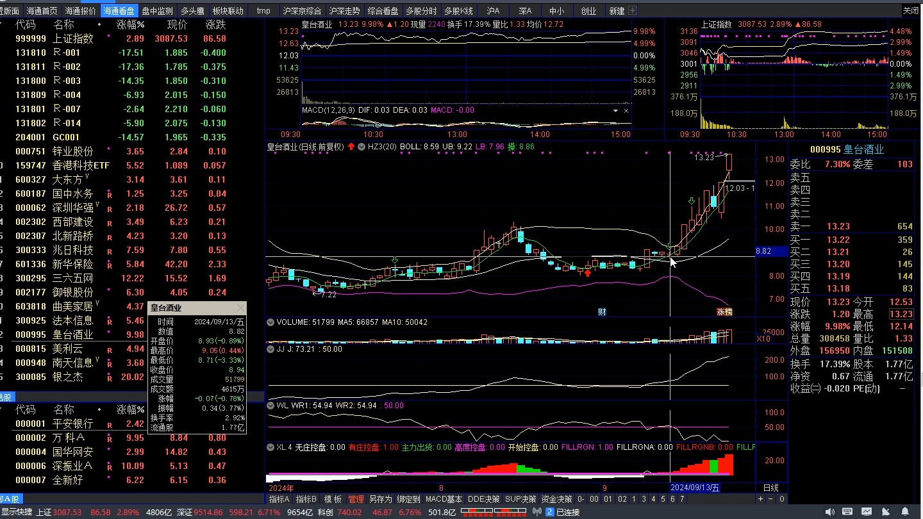Viewport: 923px width, 519px height.
Task: Click the 关闭 button
Action: point(910,11)
